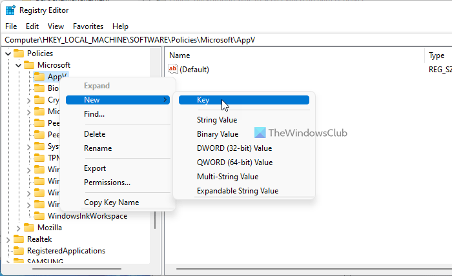
Task: Select the WindowsInkWorkspace key
Action: pyautogui.click(x=87, y=216)
